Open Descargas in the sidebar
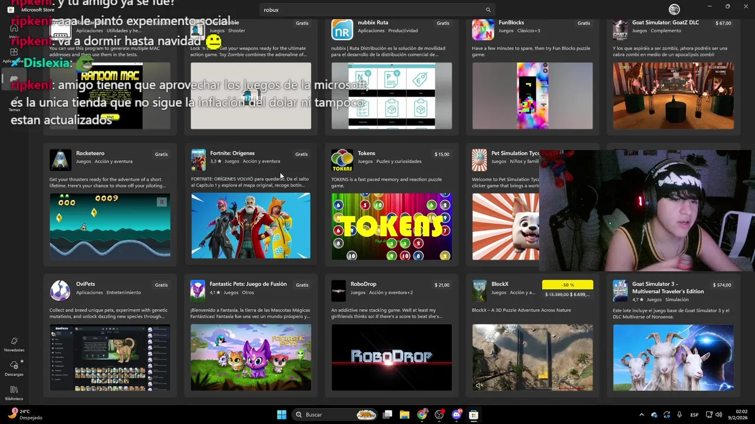 coord(14,369)
